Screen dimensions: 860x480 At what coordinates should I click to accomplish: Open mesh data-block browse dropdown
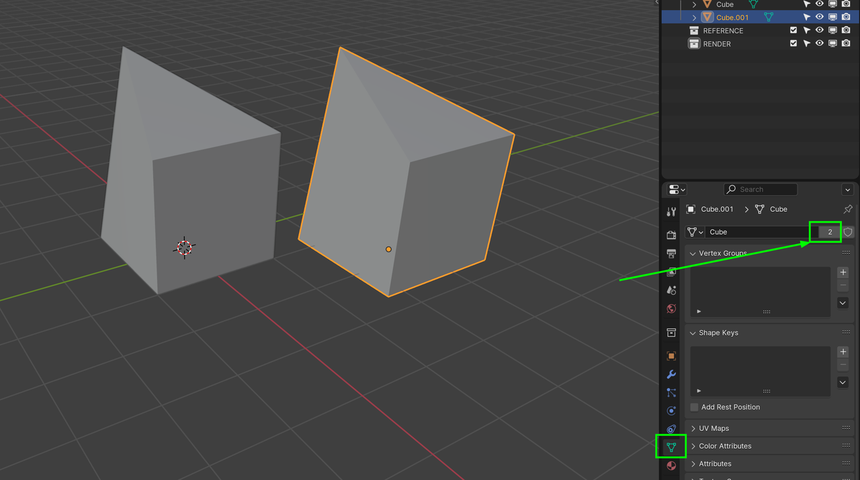(x=695, y=232)
